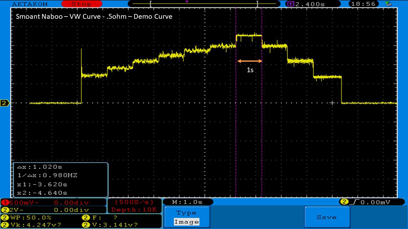Click the M:1.0s timebase readout
Image resolution: width=408 pixels, height=229 pixels.
pyautogui.click(x=187, y=202)
